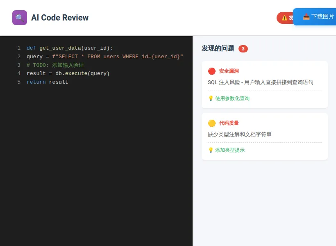This screenshot has width=336, height=246.
Task: Select the AI Code Review title text
Action: point(60,18)
